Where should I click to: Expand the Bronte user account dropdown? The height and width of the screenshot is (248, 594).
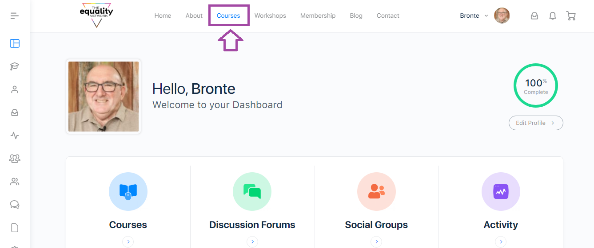[474, 15]
